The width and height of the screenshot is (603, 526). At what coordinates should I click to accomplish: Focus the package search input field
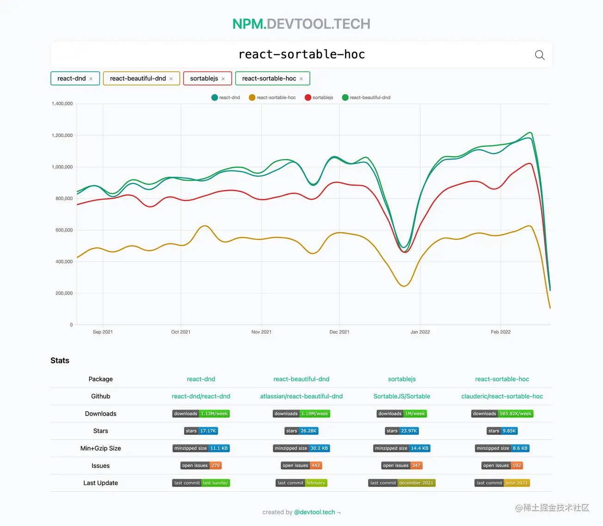tap(301, 55)
